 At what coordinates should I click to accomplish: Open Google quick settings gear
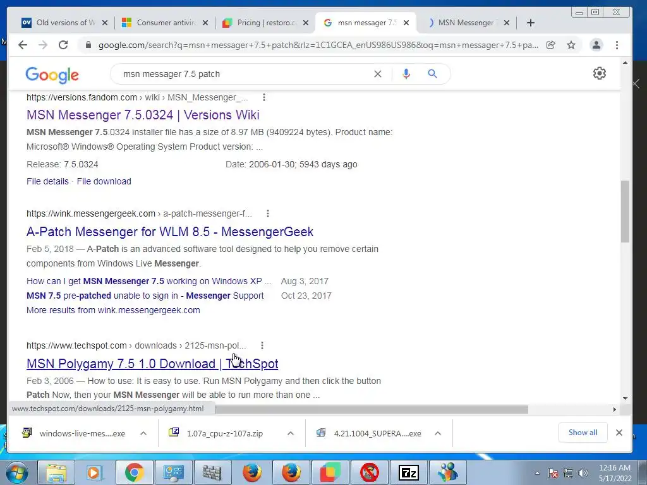click(599, 73)
